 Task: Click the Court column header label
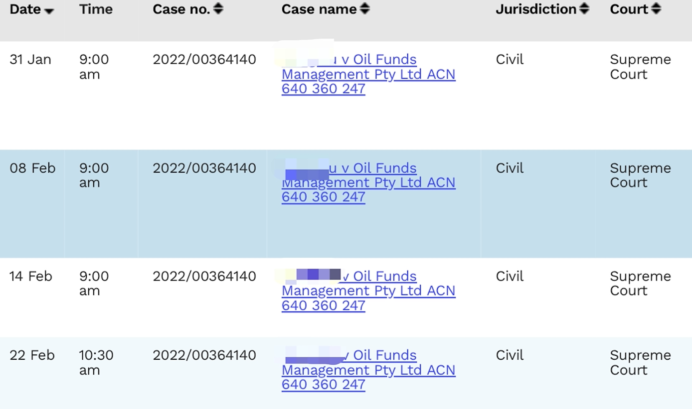[x=629, y=9]
